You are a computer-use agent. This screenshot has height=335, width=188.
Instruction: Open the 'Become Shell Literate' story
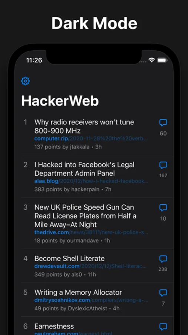(69, 259)
